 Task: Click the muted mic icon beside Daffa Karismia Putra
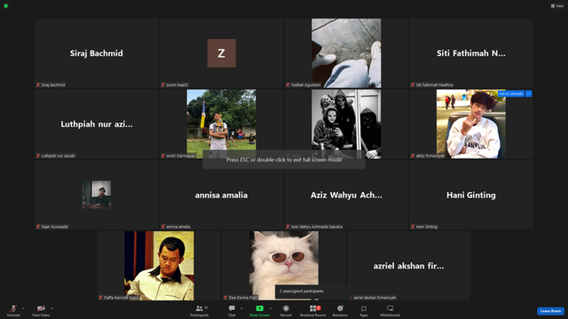(x=100, y=298)
